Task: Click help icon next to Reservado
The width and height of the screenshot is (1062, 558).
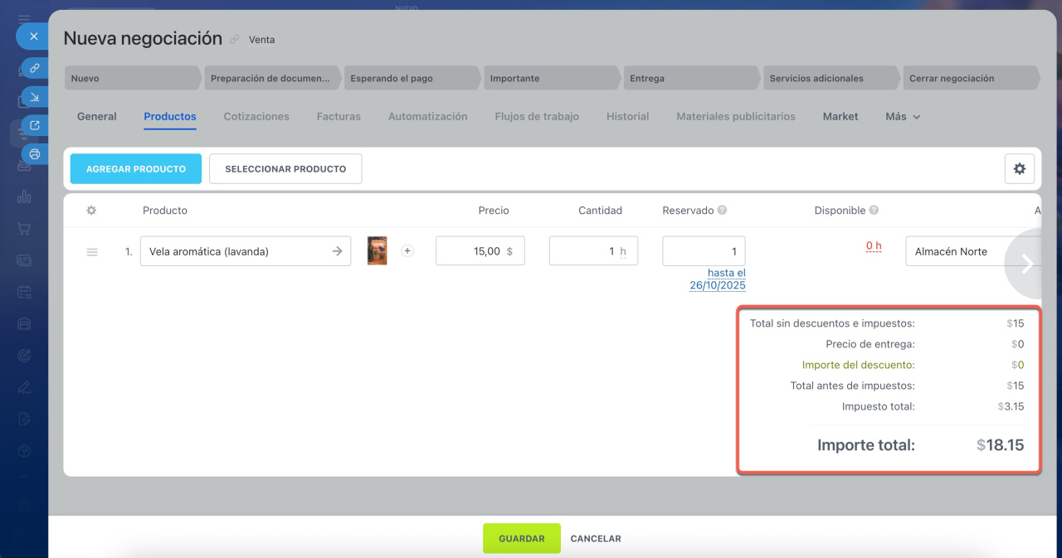Action: [x=722, y=211]
